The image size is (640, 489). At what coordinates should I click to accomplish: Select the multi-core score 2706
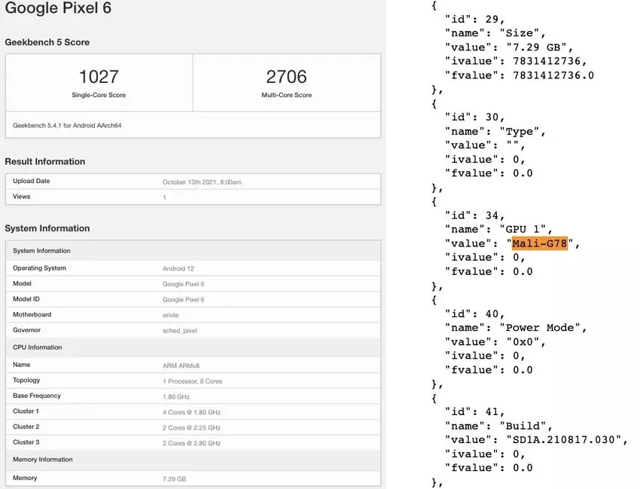(287, 77)
